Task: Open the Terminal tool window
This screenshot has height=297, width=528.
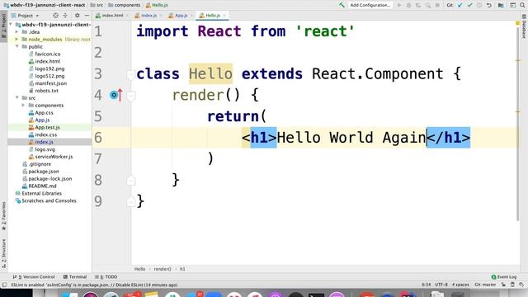Action: [x=75, y=277]
